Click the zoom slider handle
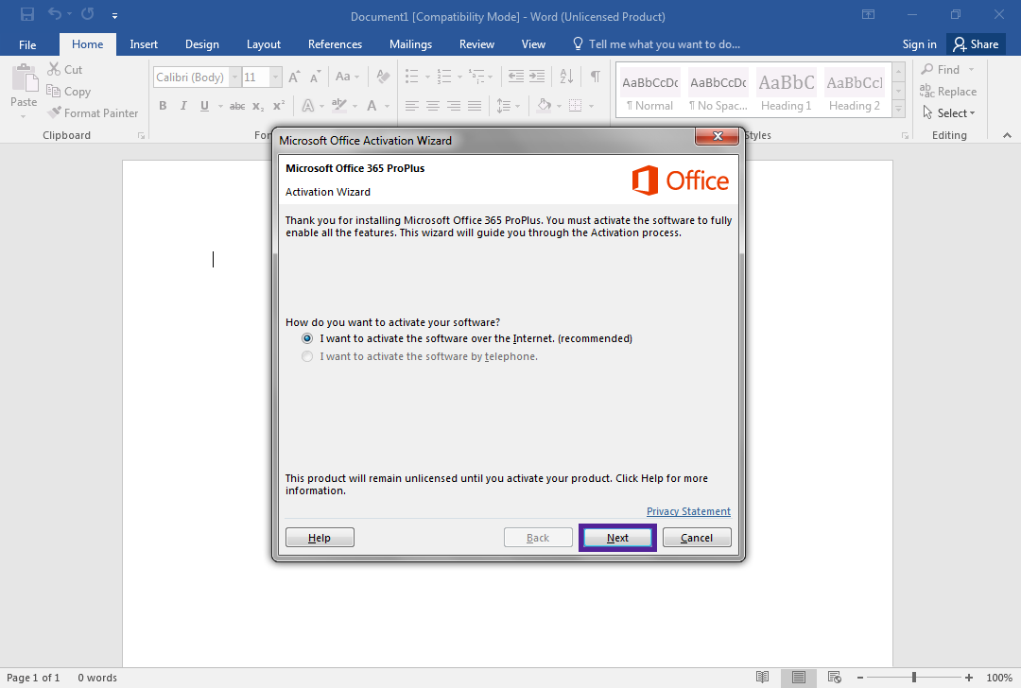The height and width of the screenshot is (688, 1021). click(x=914, y=678)
